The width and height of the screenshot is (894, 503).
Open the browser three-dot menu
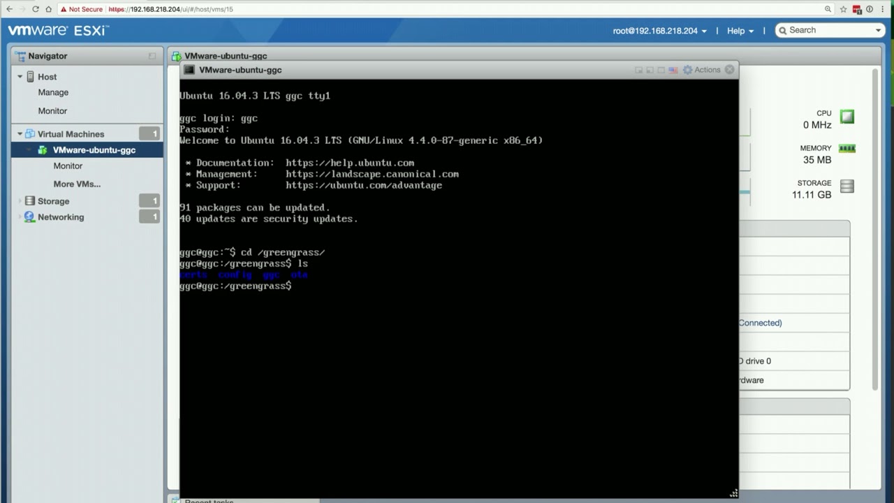click(881, 9)
